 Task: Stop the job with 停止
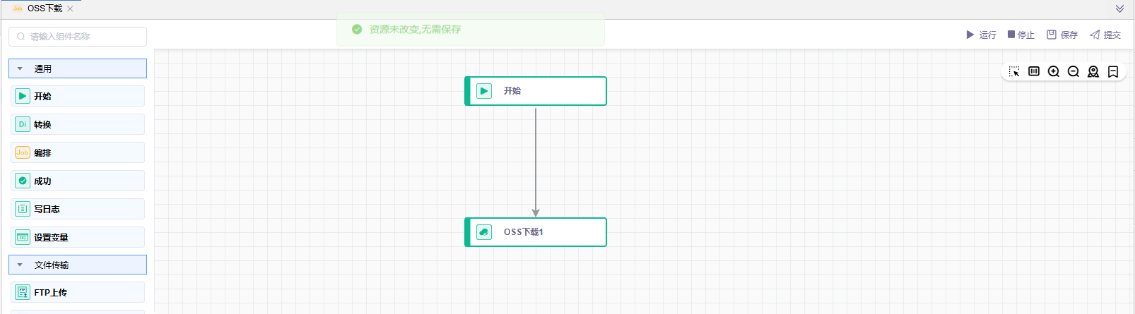tap(1021, 35)
